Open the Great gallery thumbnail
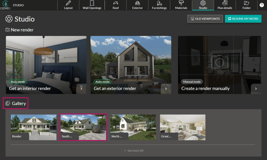This screenshot has width=267, height=160. pyautogui.click(x=183, y=127)
